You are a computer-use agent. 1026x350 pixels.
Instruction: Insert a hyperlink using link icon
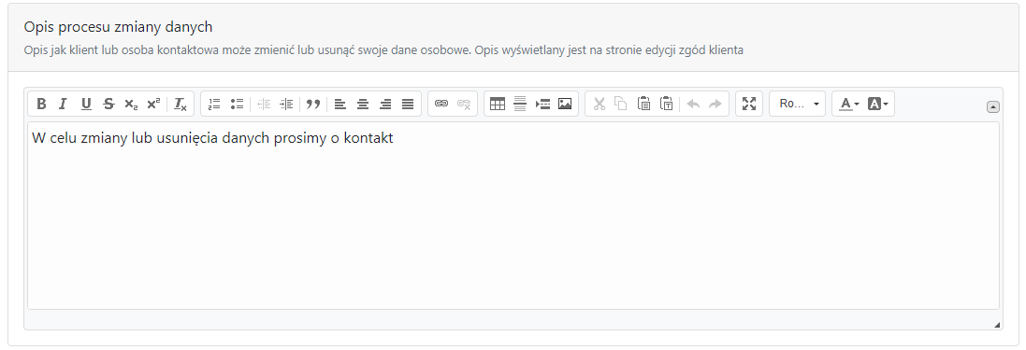tap(441, 104)
